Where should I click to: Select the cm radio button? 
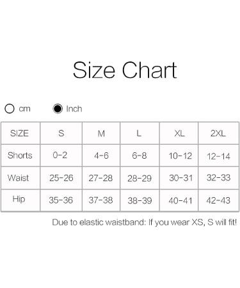(x=10, y=109)
